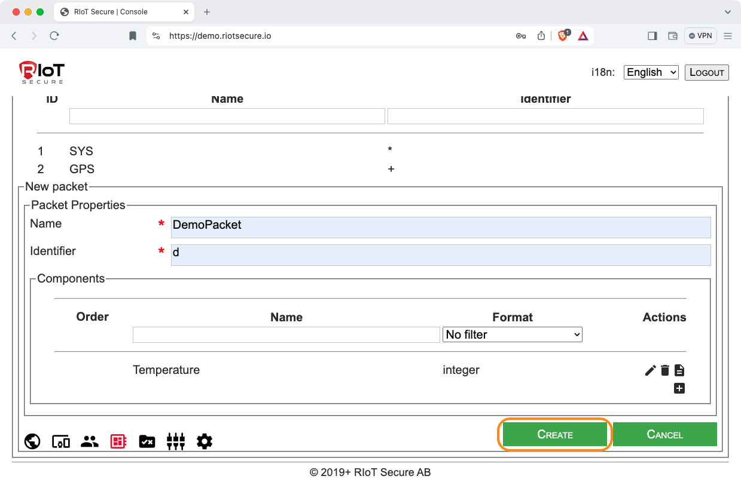Open the sliders icon in bottom navigation
741x479 pixels.
176,441
